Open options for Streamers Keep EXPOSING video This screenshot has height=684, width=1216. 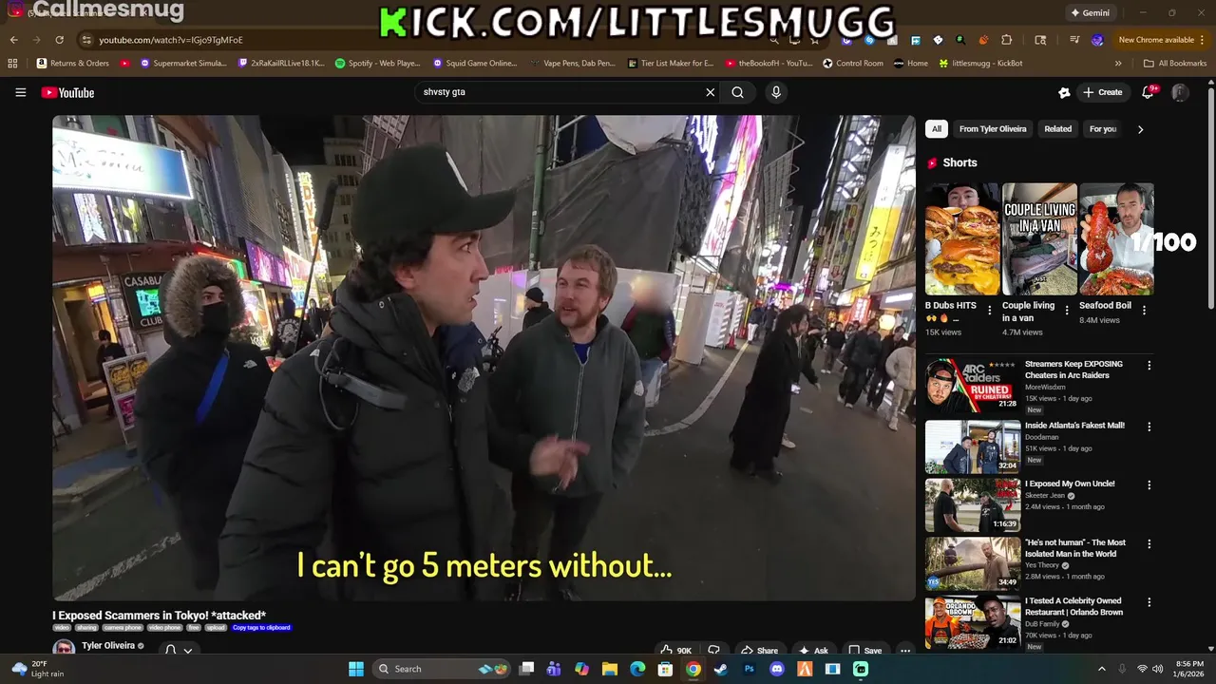pyautogui.click(x=1149, y=366)
